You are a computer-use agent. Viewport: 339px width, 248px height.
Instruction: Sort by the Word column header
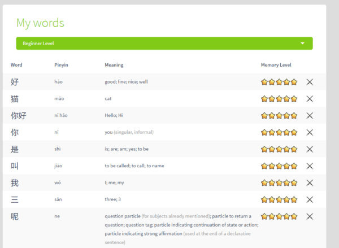16,65
